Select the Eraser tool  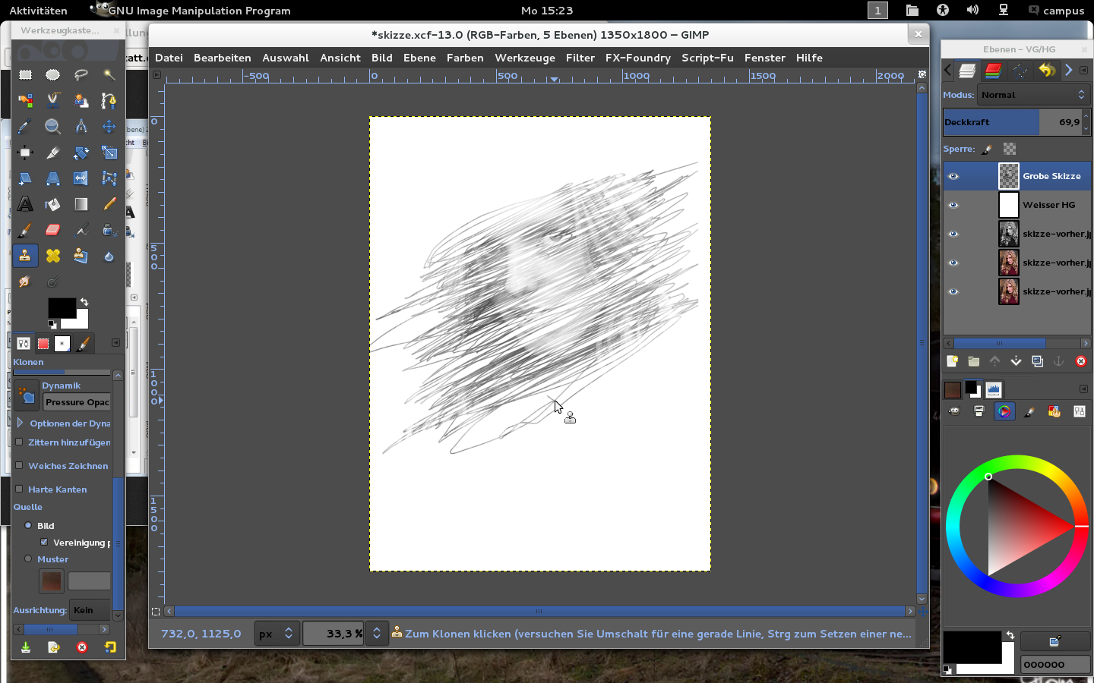[52, 230]
